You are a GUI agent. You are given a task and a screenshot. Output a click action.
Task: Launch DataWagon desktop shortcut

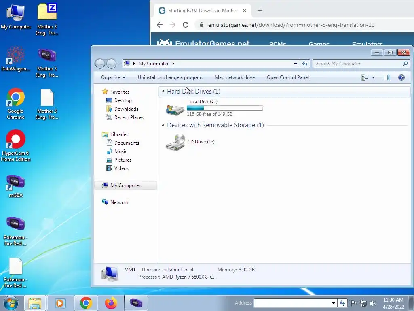click(16, 59)
